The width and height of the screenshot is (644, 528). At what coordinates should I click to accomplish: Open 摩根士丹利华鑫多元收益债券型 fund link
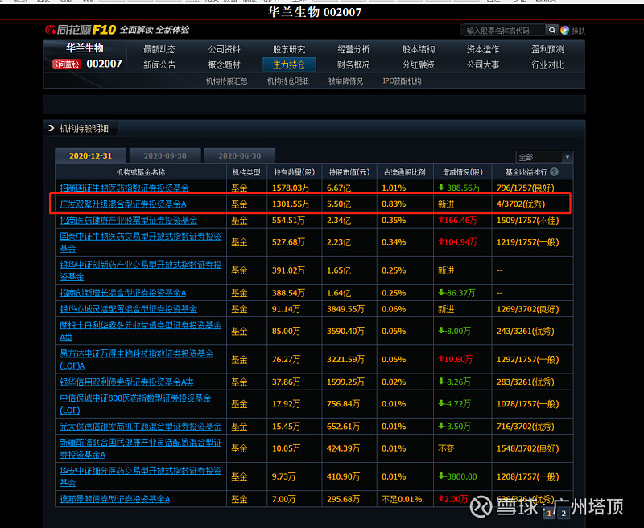[x=140, y=331]
